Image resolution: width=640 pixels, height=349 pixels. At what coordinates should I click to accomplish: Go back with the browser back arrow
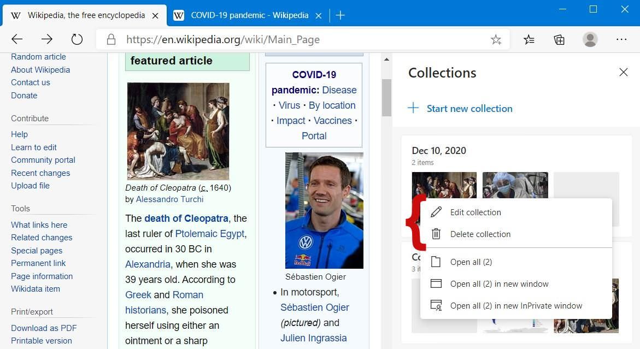tap(17, 39)
